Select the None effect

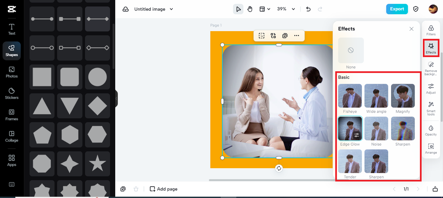351,51
